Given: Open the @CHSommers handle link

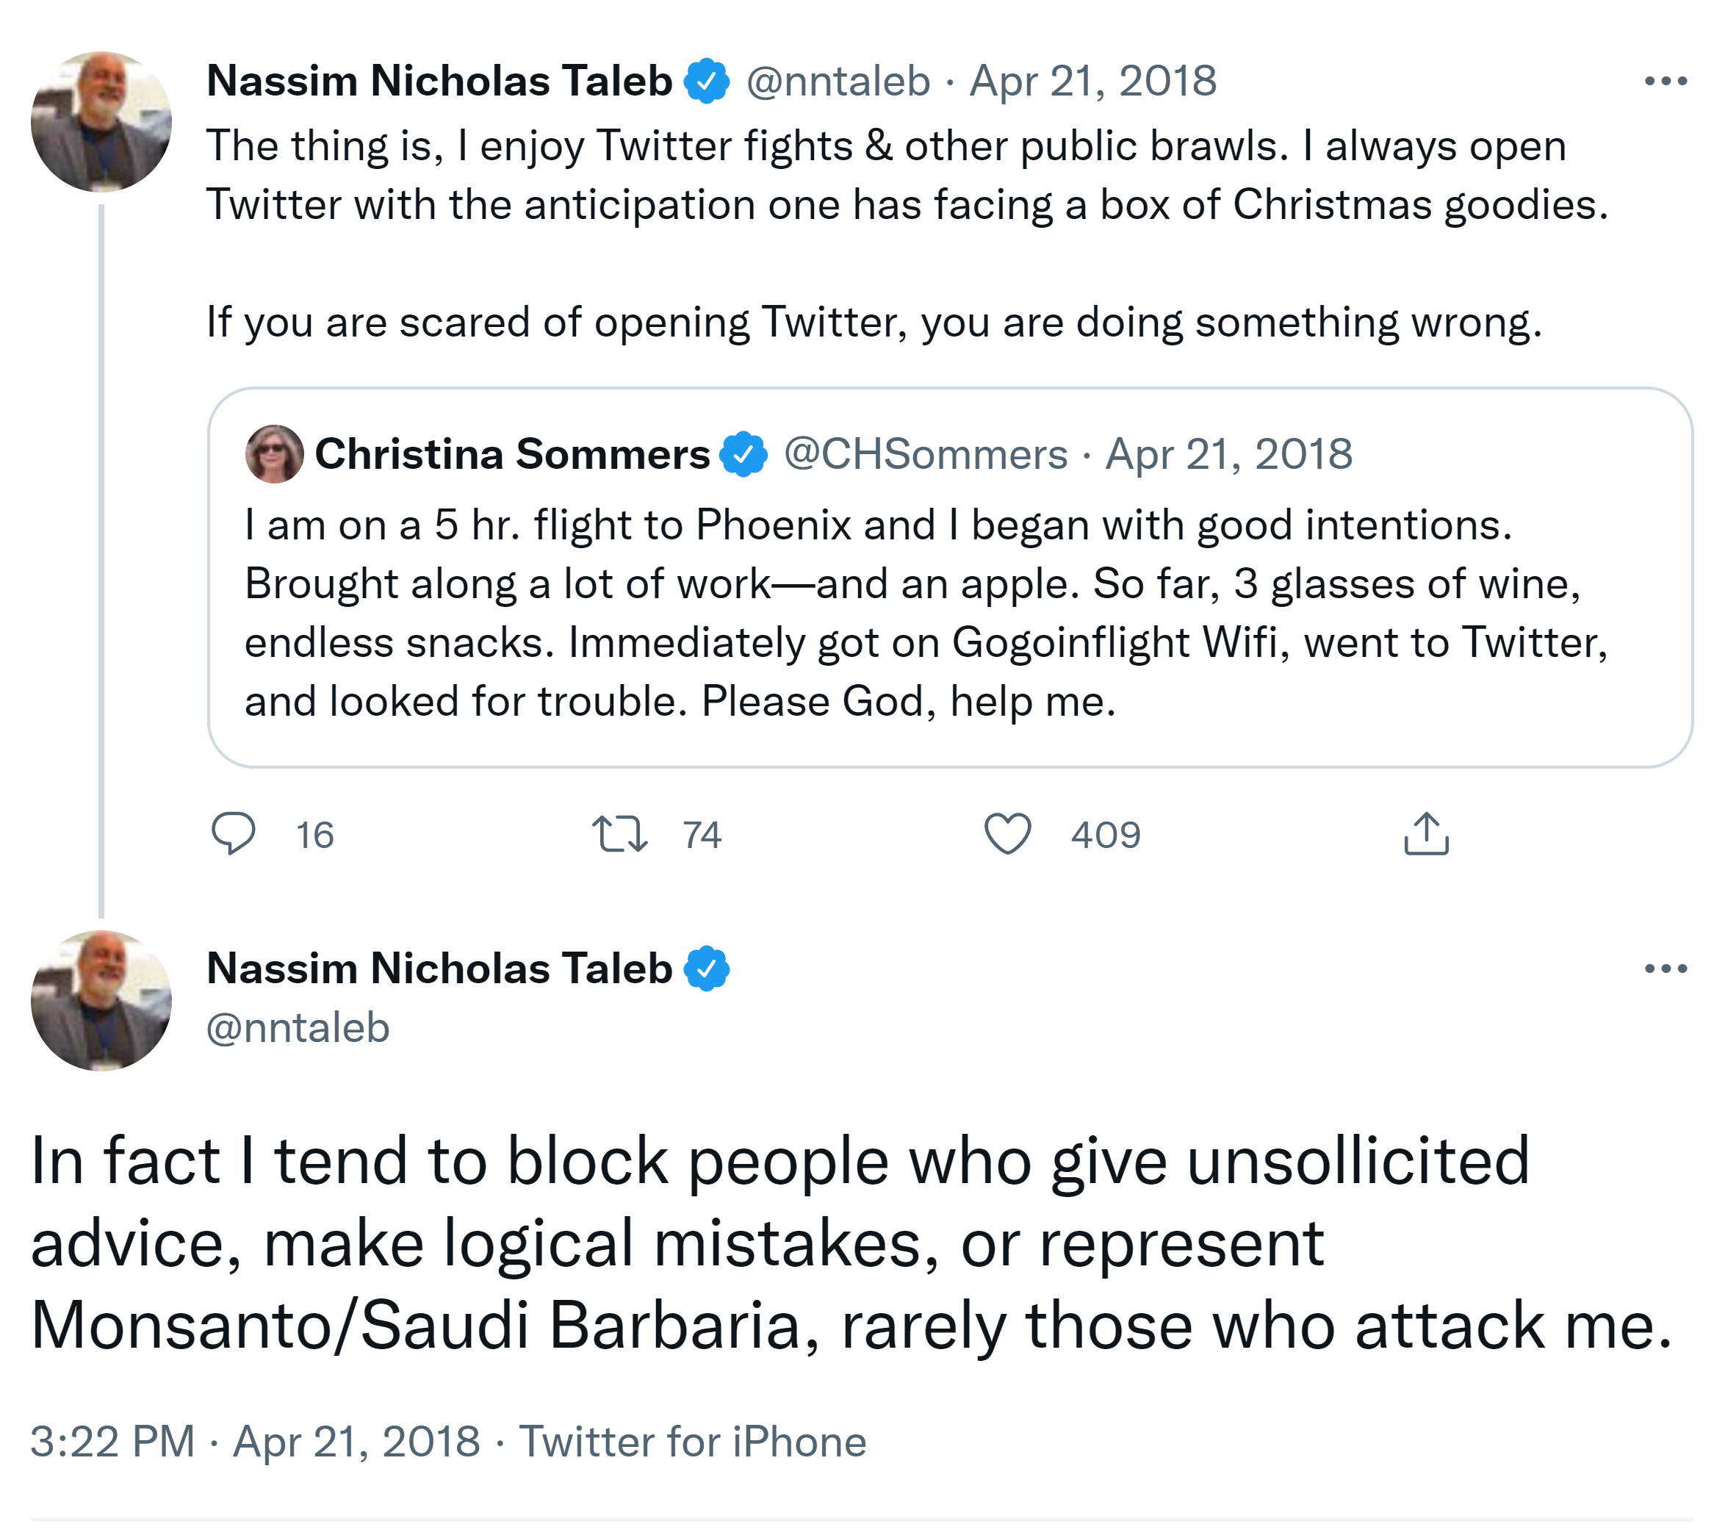Looking at the screenshot, I should pyautogui.click(x=925, y=454).
